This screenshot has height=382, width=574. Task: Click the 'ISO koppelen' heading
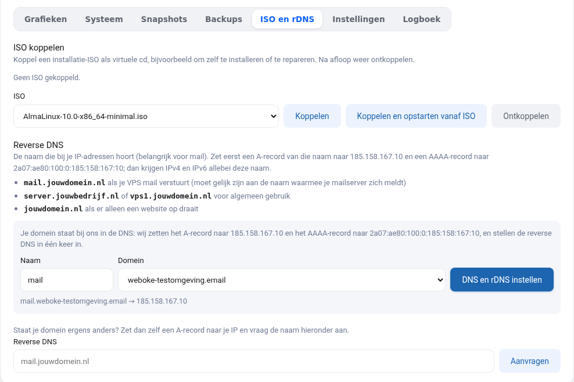click(x=39, y=48)
